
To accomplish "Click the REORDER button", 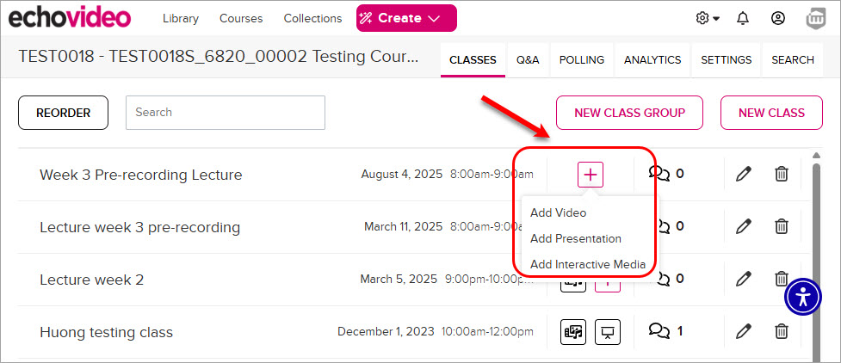I will [64, 113].
